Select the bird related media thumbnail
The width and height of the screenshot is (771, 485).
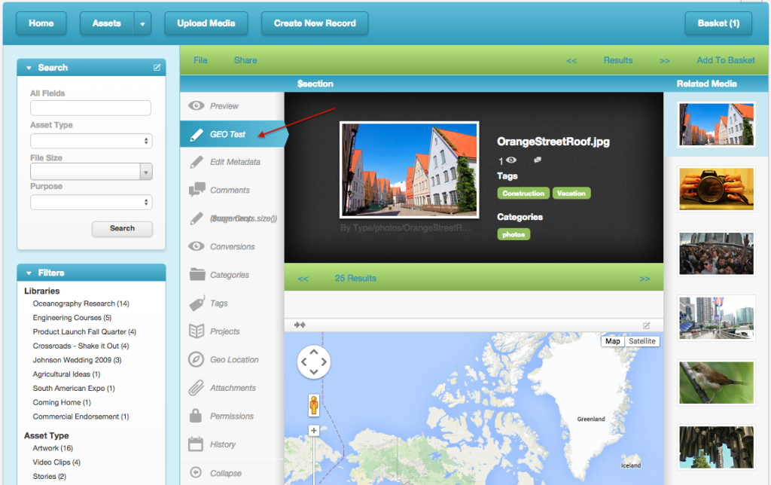717,383
